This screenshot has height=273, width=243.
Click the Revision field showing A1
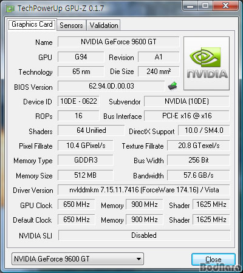pyautogui.click(x=159, y=57)
